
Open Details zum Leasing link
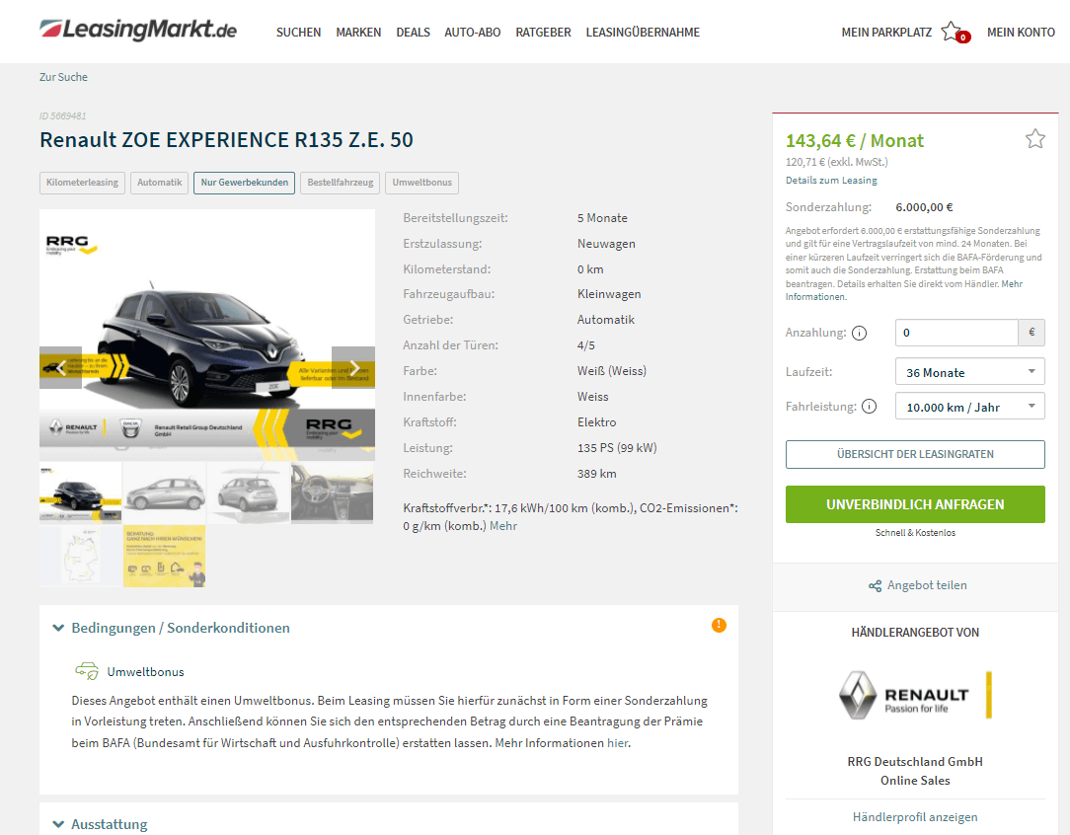[x=831, y=180]
